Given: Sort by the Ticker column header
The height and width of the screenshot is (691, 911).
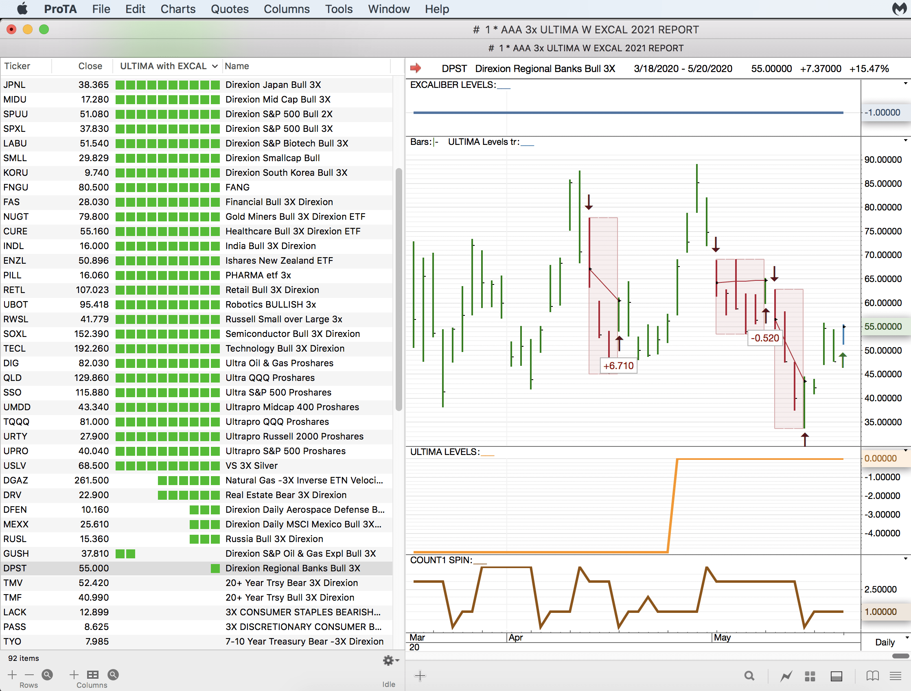Looking at the screenshot, I should (17, 66).
